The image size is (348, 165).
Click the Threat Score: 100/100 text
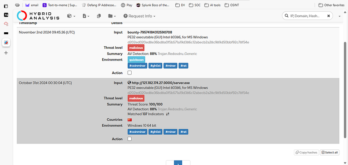point(146,104)
